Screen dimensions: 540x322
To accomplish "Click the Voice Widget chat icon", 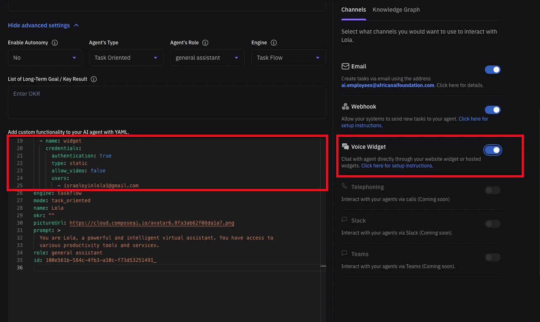I will click(345, 147).
